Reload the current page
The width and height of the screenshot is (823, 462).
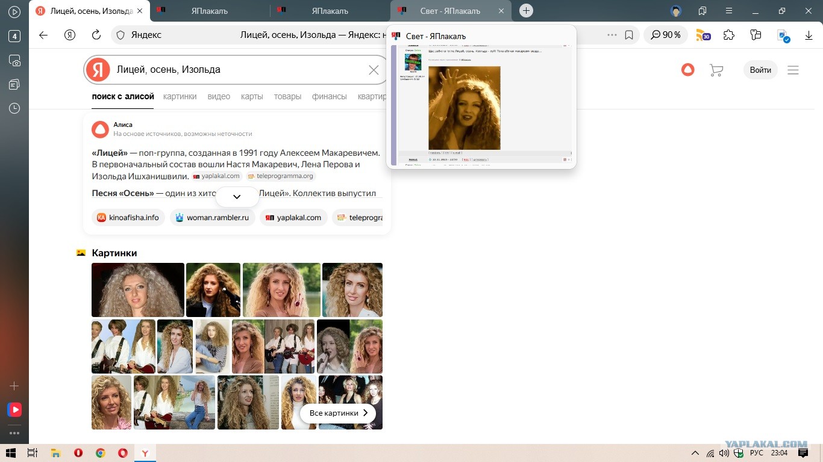click(x=96, y=35)
